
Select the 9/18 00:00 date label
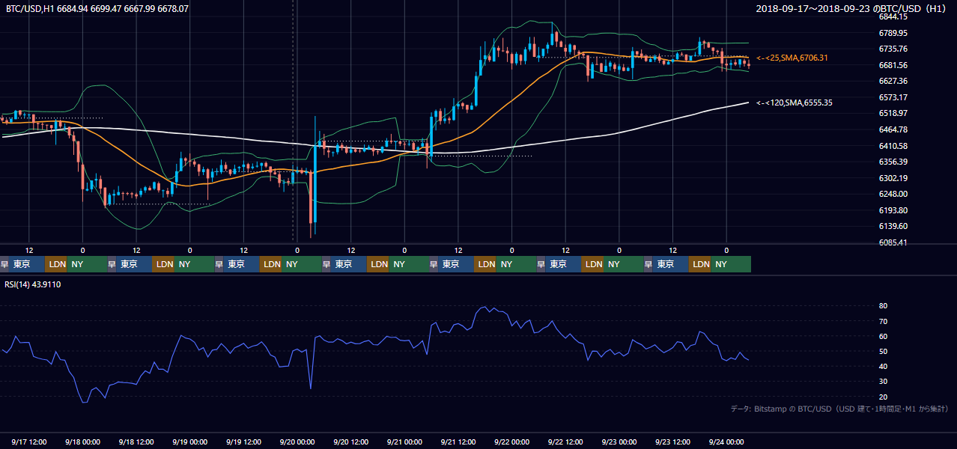(83, 442)
